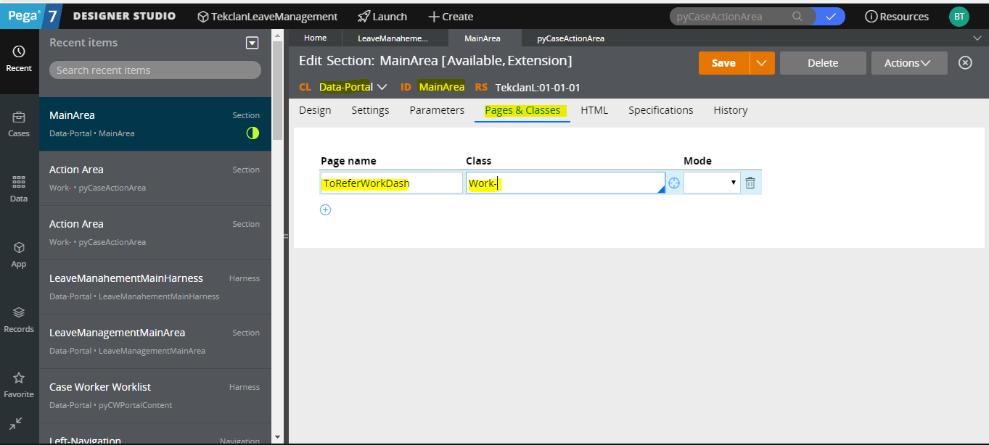Image resolution: width=989 pixels, height=445 pixels.
Task: Open MainArea section in recent items
Action: 155,124
